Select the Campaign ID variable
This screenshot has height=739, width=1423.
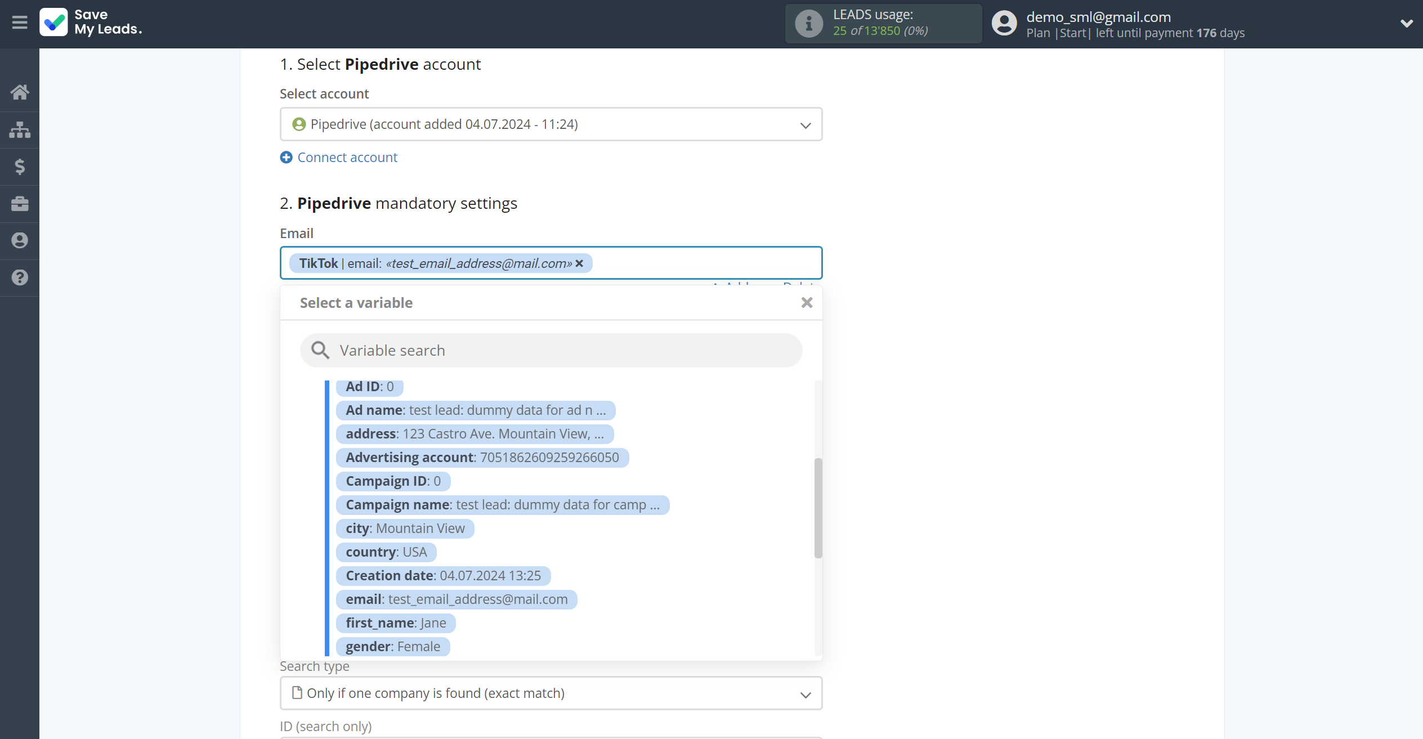[393, 481]
